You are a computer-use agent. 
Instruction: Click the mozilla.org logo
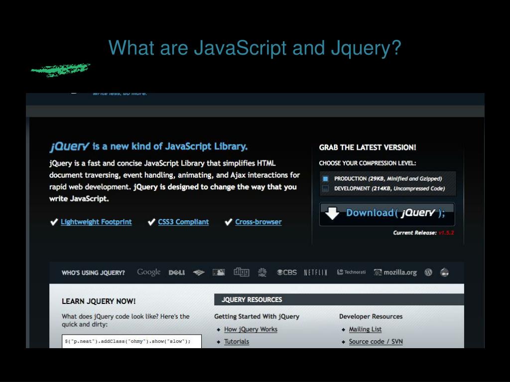pyautogui.click(x=395, y=273)
